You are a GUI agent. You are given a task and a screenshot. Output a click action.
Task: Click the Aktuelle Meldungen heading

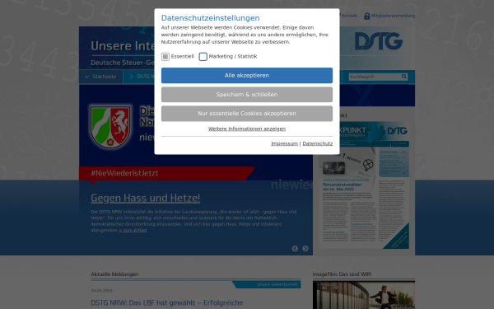[114, 274]
